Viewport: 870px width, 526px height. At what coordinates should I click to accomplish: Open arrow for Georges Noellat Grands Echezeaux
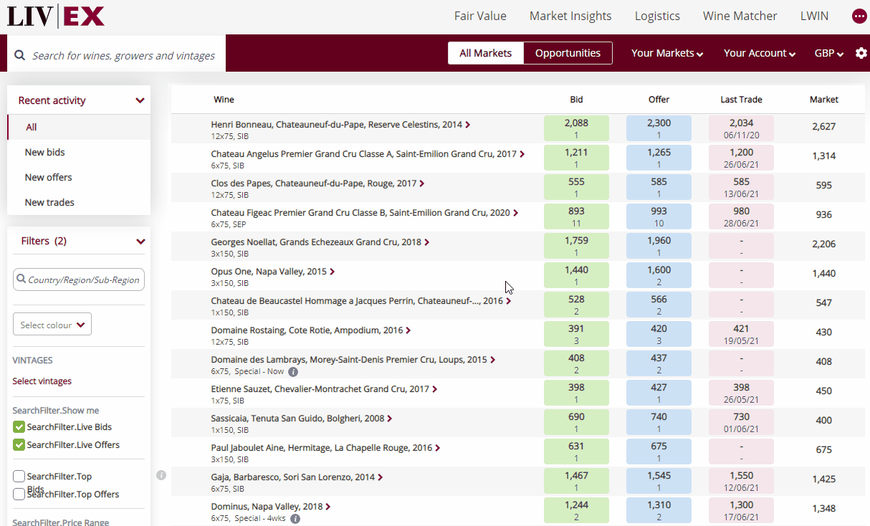(x=426, y=242)
